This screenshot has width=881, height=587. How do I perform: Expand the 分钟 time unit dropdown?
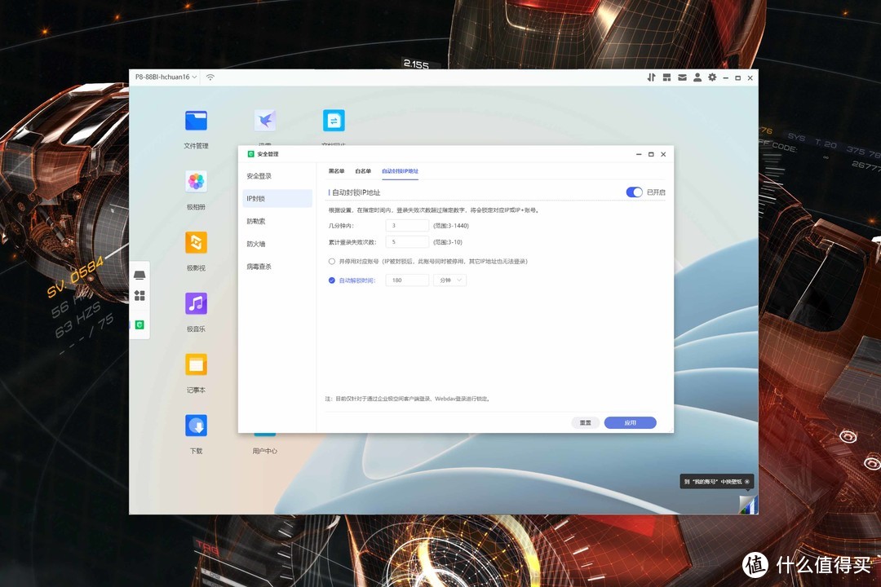tap(449, 280)
